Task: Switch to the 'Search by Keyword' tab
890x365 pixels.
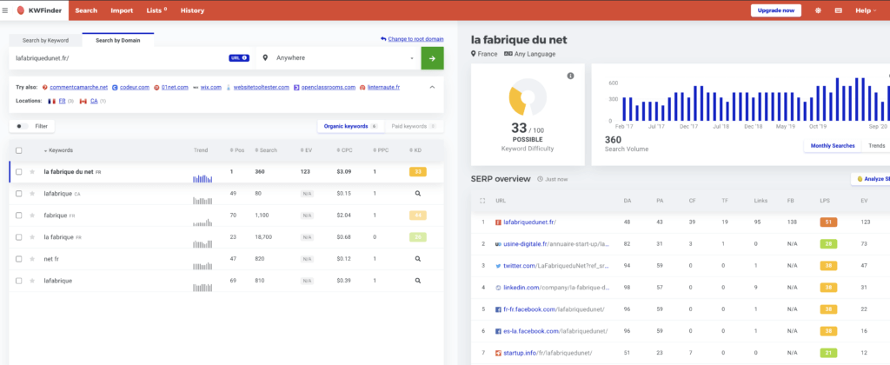Action: (x=45, y=40)
